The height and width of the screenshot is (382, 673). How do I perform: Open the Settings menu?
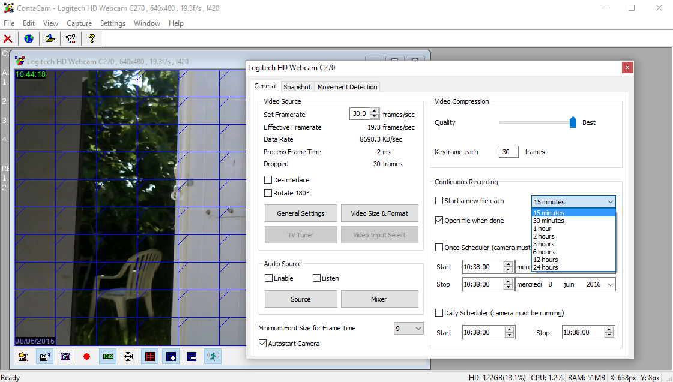click(113, 23)
